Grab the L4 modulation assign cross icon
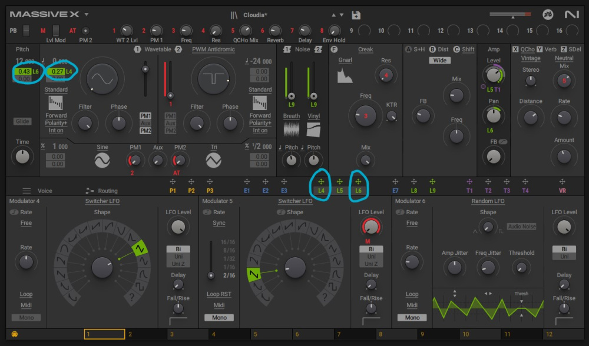 [321, 182]
